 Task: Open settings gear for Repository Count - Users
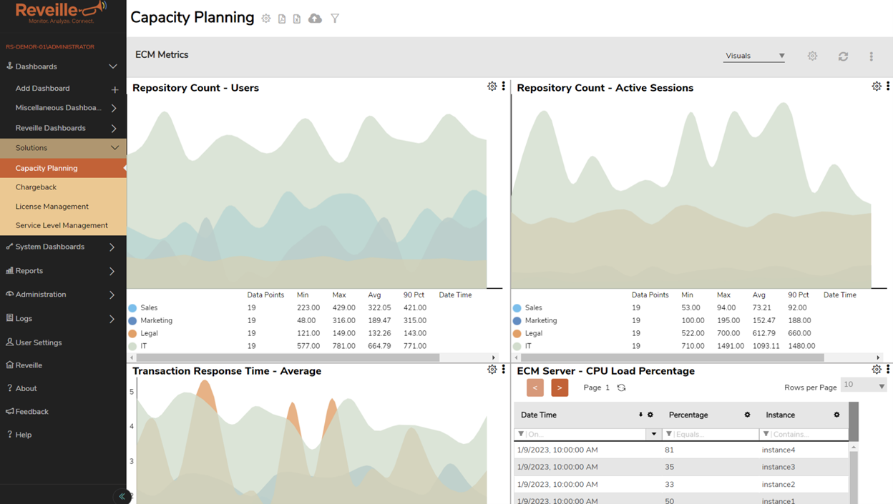click(492, 86)
